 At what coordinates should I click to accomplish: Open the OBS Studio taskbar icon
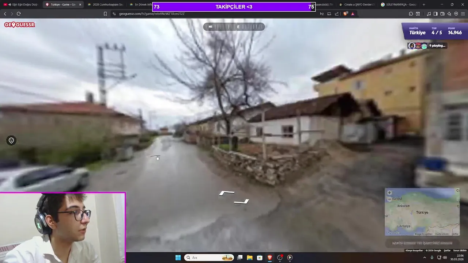(x=280, y=258)
